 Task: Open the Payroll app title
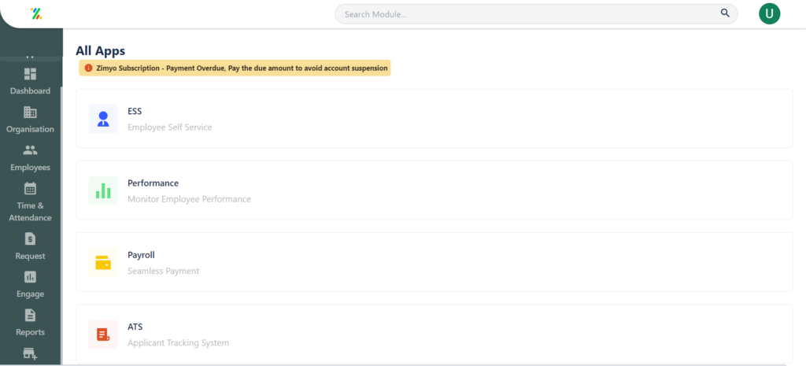coord(142,255)
